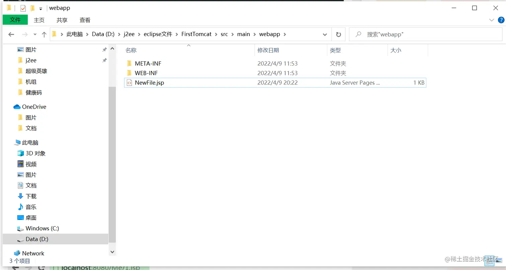Select OneDrive in navigation pane
This screenshot has height=270, width=506.
pos(34,107)
